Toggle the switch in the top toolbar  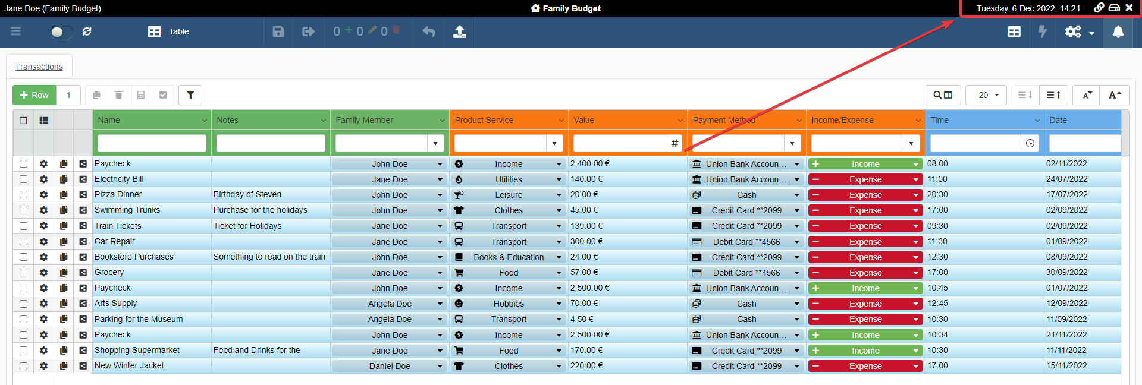(x=61, y=32)
